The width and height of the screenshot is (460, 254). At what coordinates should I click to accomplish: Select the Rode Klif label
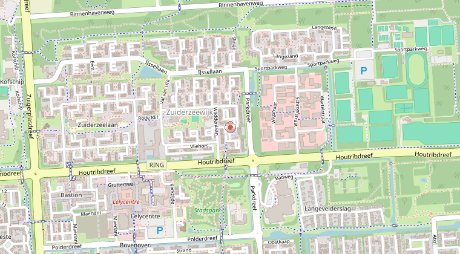(148, 118)
